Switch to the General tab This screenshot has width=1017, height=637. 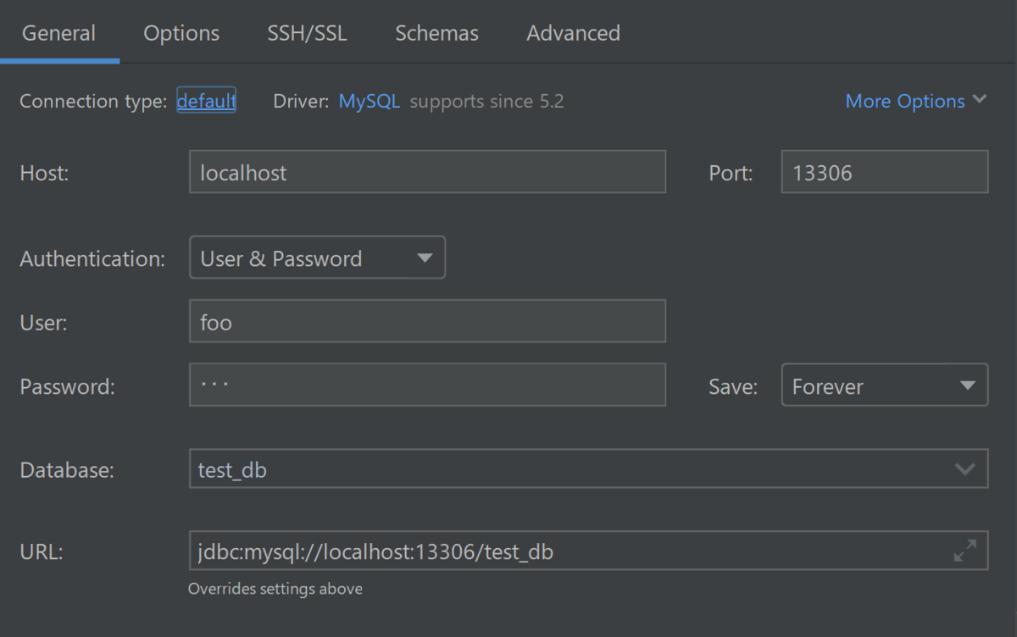pyautogui.click(x=58, y=33)
